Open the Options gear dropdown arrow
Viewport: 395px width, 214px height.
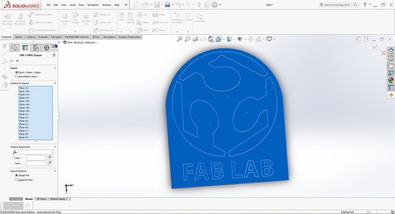(x=220, y=4)
